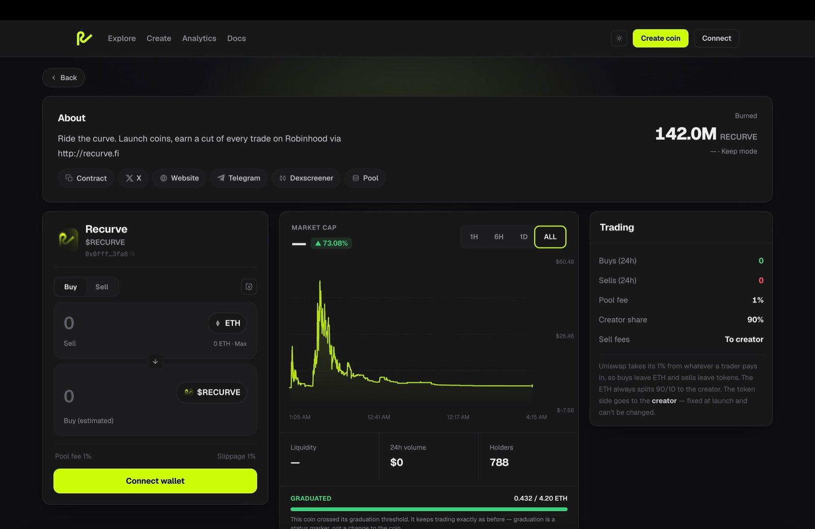The width and height of the screenshot is (815, 529).
Task: Click the swap direction arrow icon
Action: [155, 361]
